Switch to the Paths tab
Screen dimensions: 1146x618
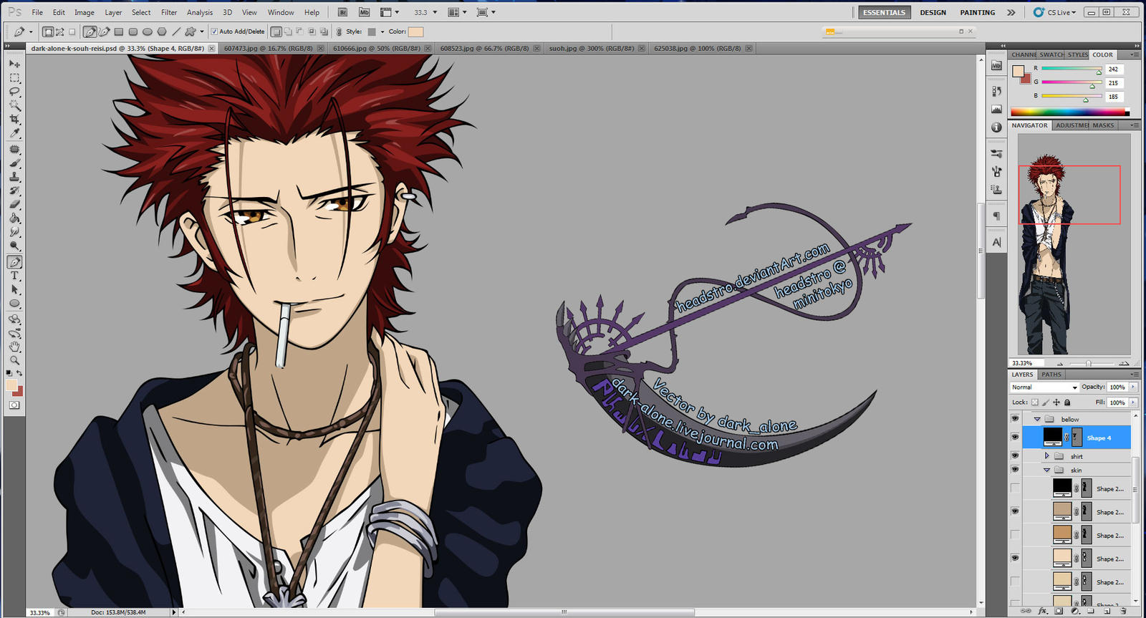[x=1051, y=375]
